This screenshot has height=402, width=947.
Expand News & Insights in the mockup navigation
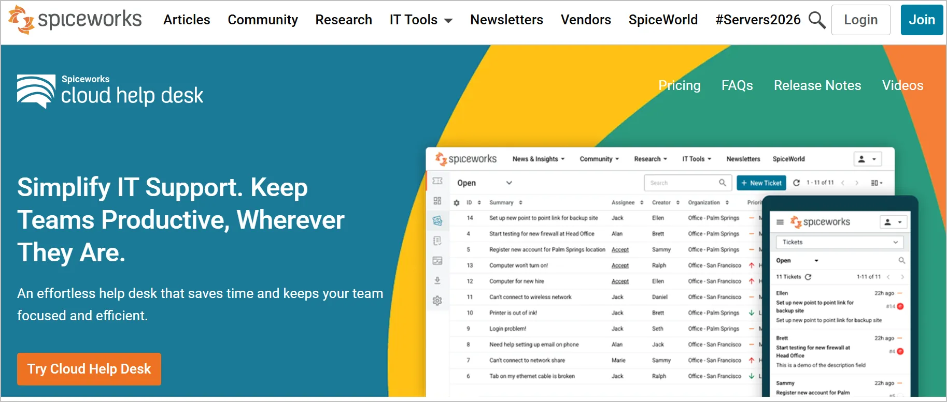point(539,159)
